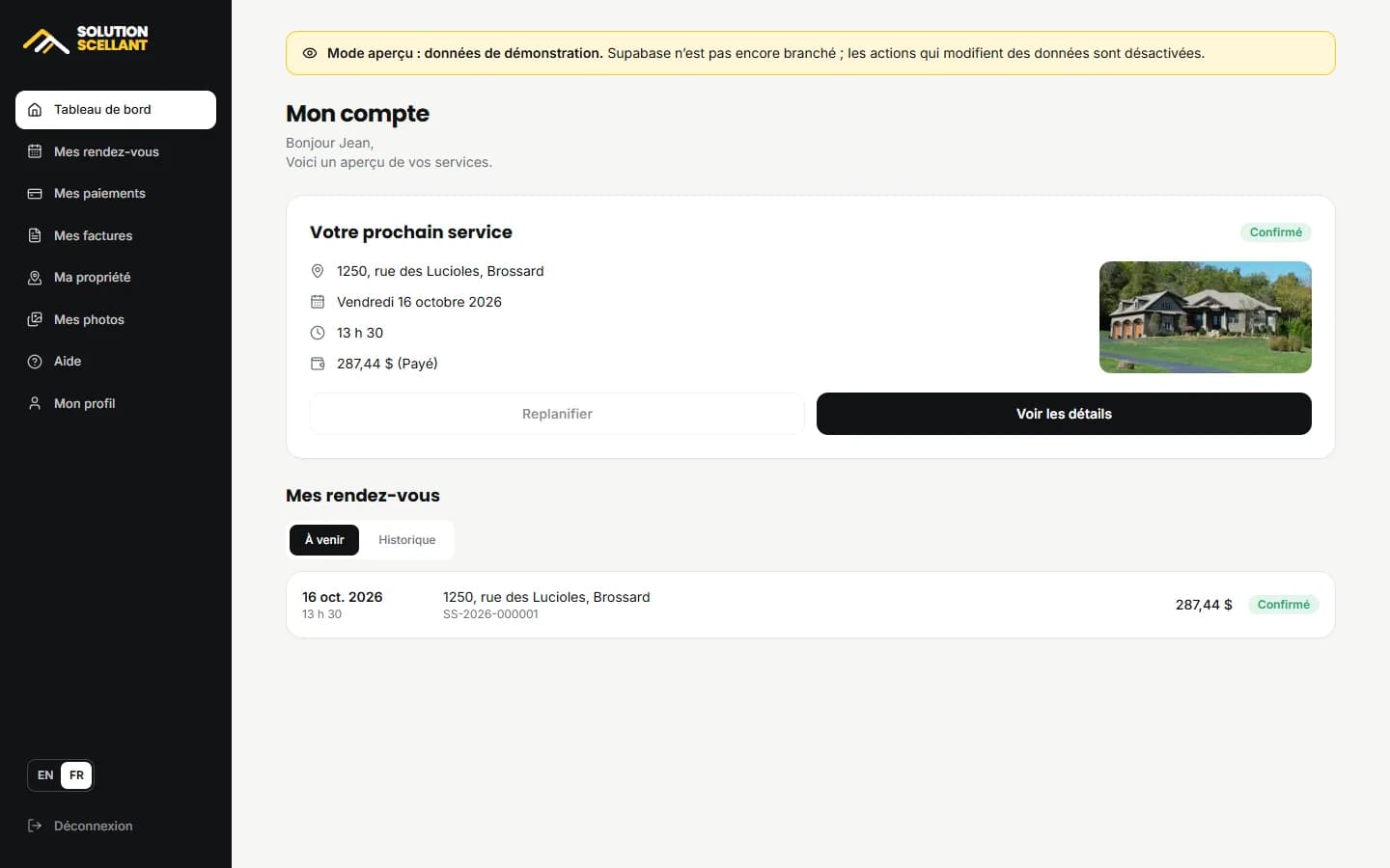Go to Mes photos
Viewport: 1390px width, 868px height.
point(116,319)
